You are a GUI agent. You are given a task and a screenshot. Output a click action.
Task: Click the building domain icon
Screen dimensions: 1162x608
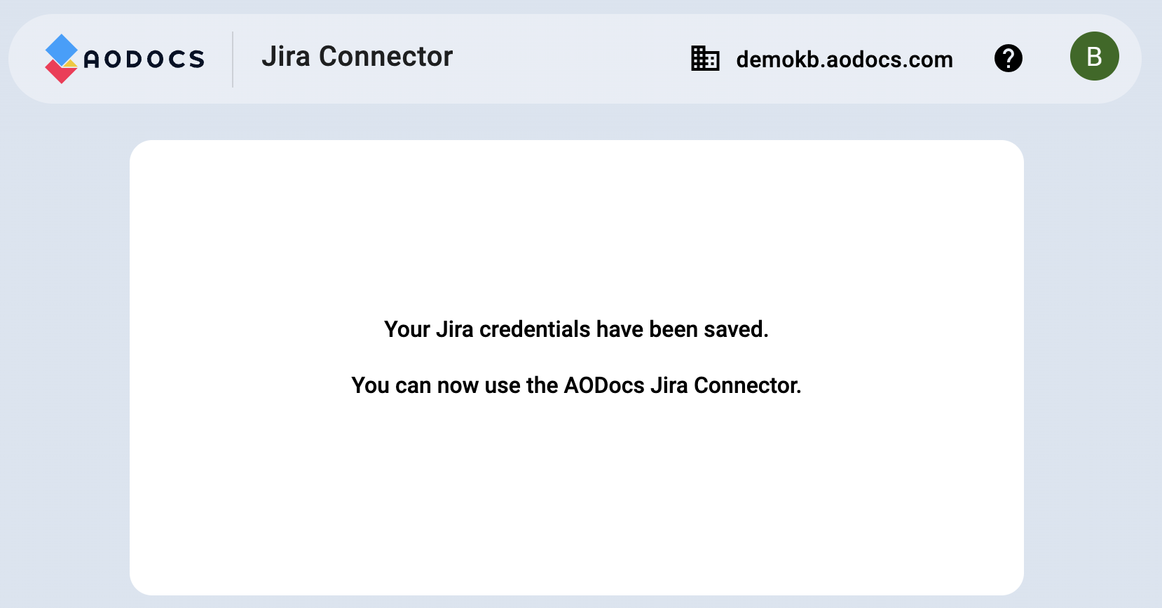click(x=704, y=59)
